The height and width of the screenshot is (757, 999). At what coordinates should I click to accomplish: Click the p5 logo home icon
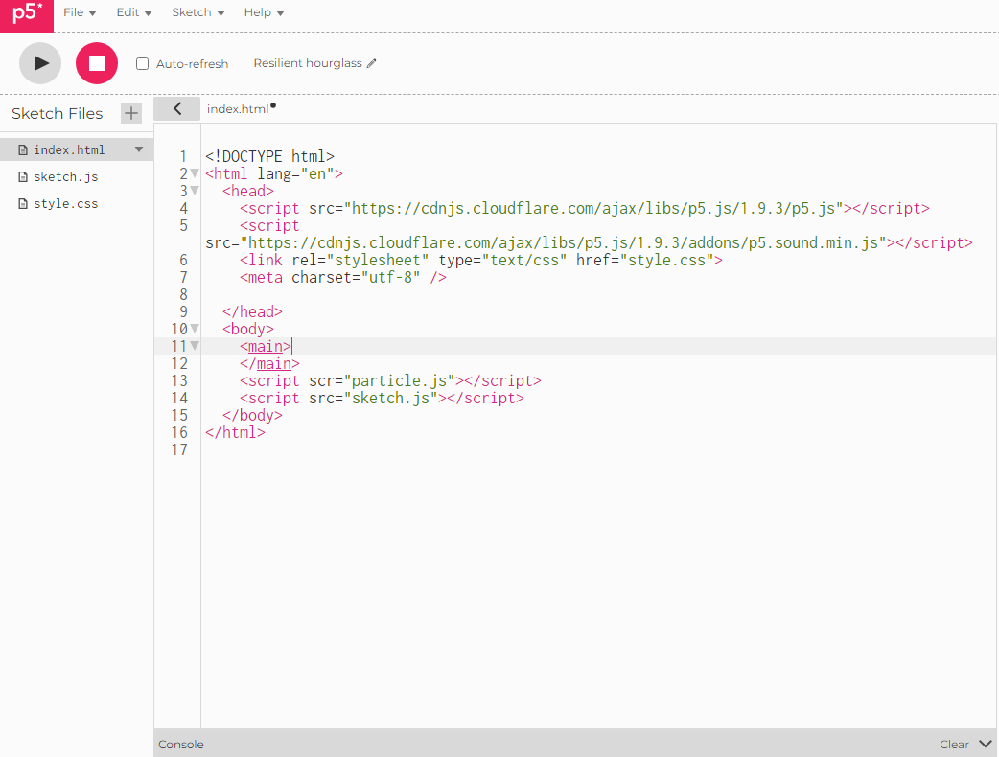point(27,15)
